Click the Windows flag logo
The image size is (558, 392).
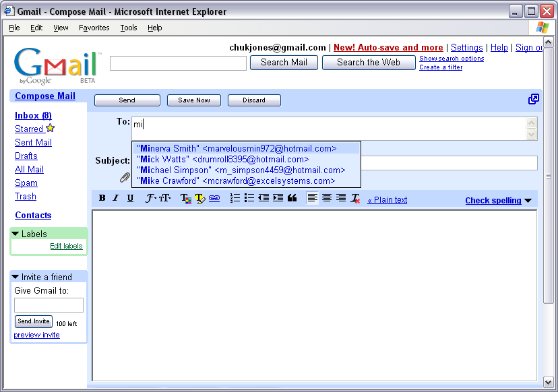542,28
